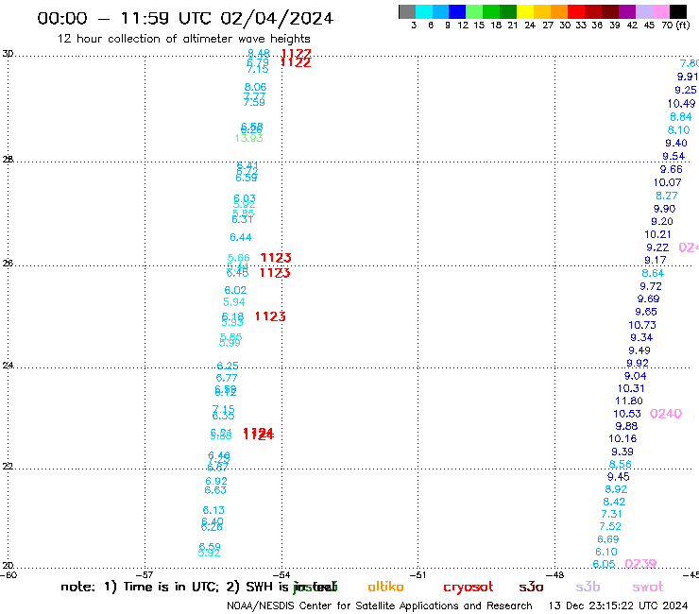Select the 10.21 wave height value
The height and width of the screenshot is (614, 699).
point(657,234)
